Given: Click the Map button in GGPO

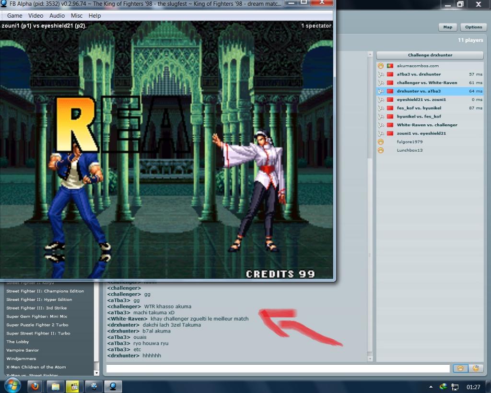Looking at the screenshot, I should 447,27.
